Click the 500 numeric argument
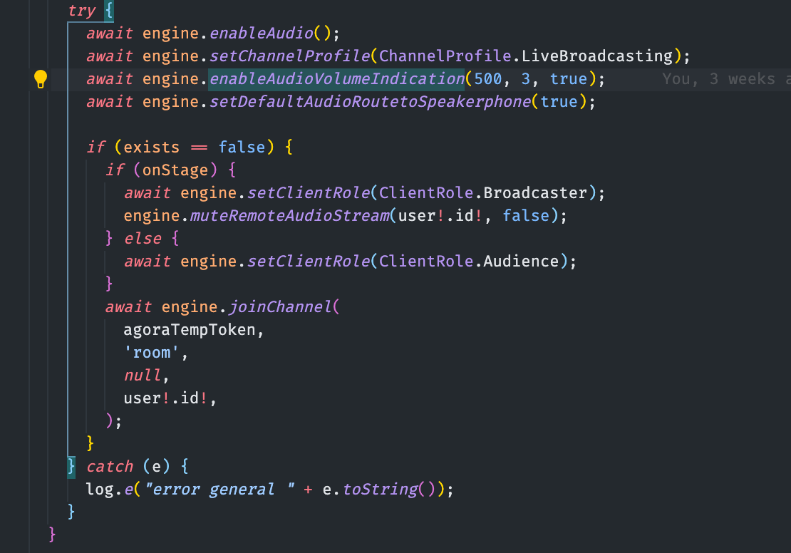The height and width of the screenshot is (553, 791). point(488,79)
